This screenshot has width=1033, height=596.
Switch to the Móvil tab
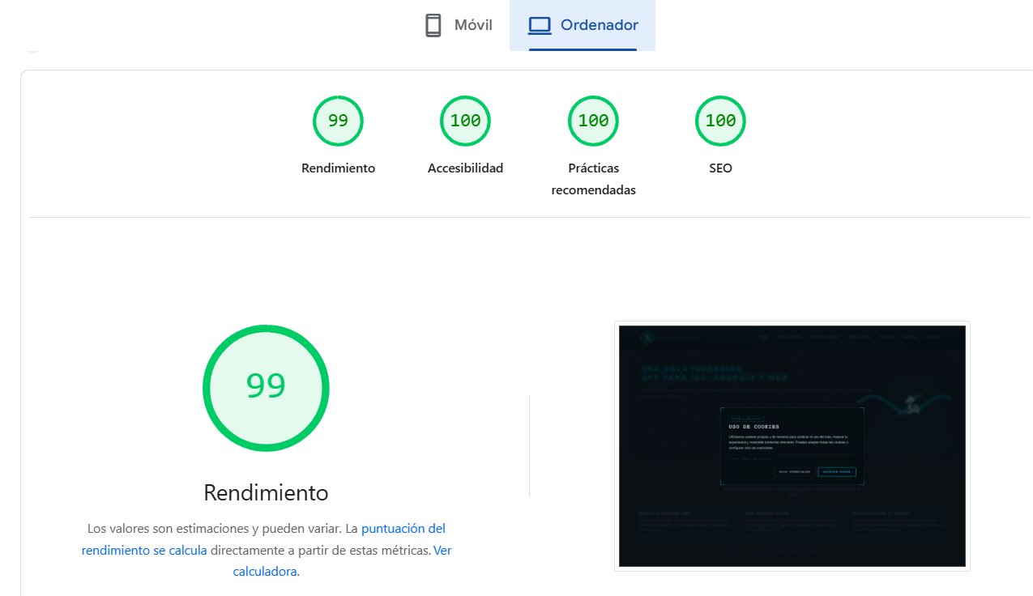(x=459, y=25)
